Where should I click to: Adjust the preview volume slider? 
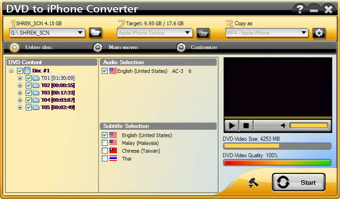[x=309, y=126]
